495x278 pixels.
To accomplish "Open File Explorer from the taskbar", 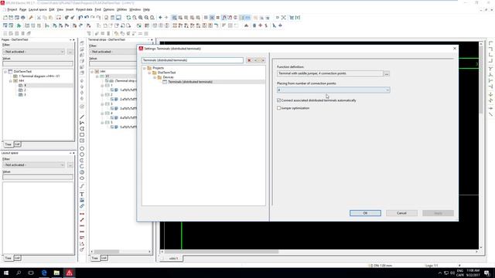I will [56, 273].
